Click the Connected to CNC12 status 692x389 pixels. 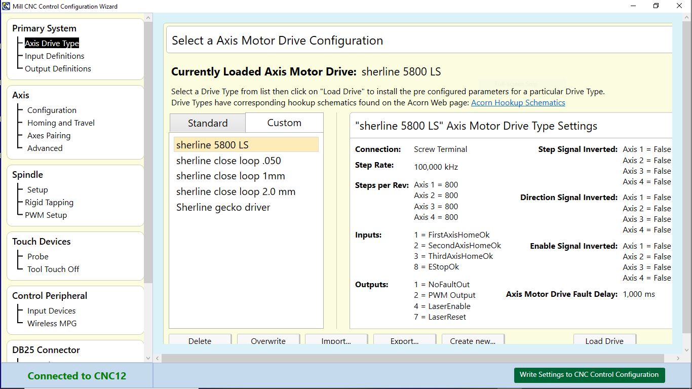point(76,376)
